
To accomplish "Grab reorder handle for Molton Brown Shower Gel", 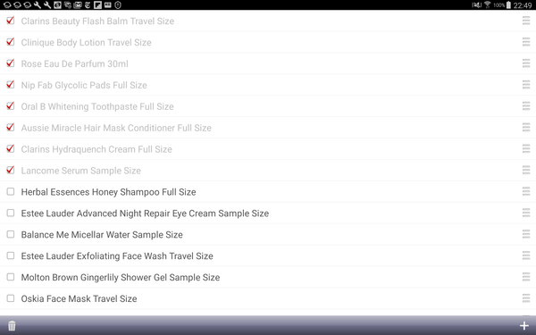I will [526, 277].
